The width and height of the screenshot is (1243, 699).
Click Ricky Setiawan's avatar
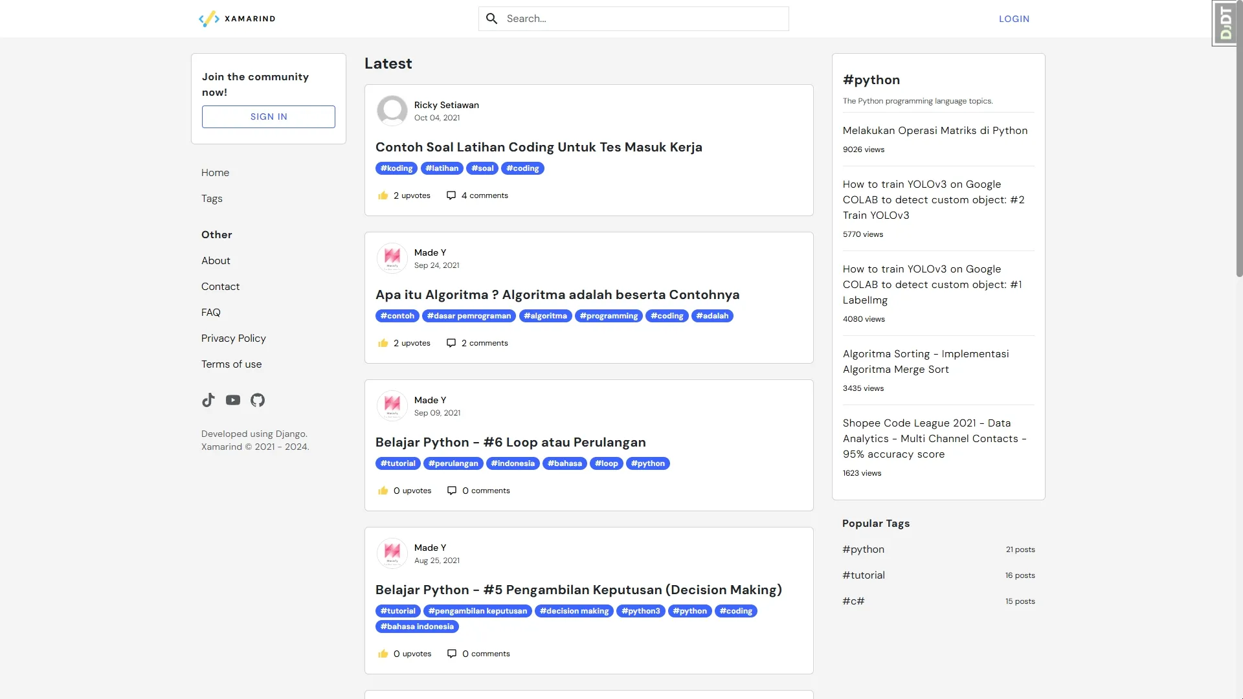click(392, 111)
